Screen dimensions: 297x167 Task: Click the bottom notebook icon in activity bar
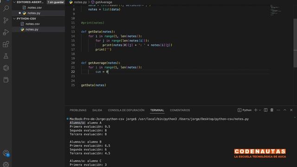click(x=6, y=80)
